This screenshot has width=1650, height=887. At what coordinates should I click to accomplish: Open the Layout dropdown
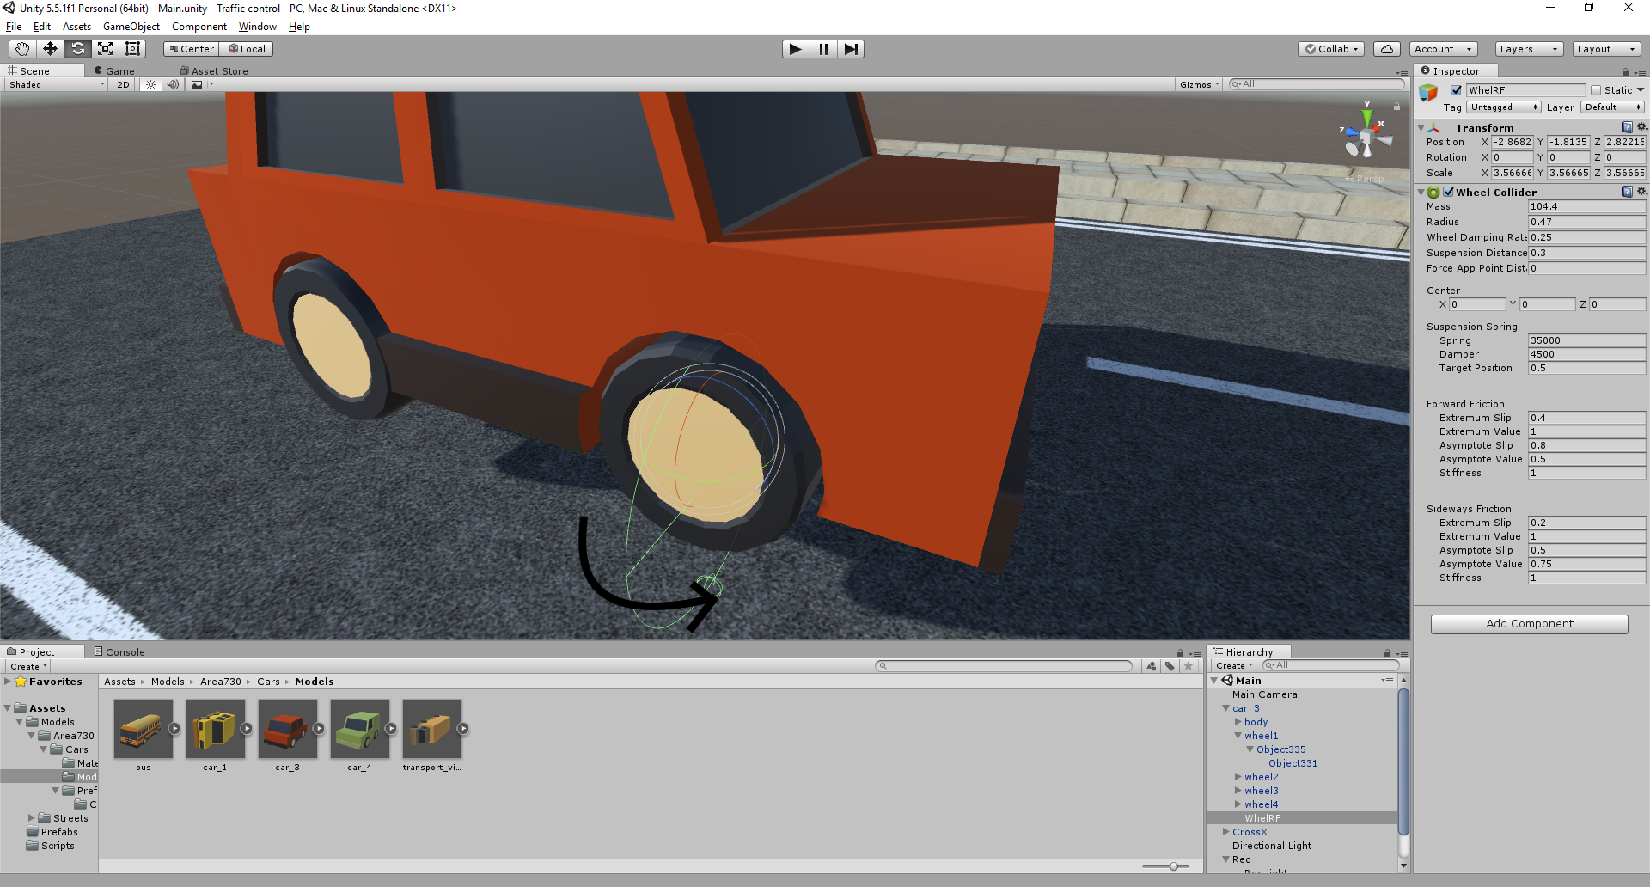tap(1607, 49)
